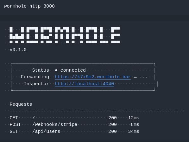Click the WORMHOLE ASCII art logo
Image resolution: width=189 pixels, height=142 pixels.
(x=65, y=35)
